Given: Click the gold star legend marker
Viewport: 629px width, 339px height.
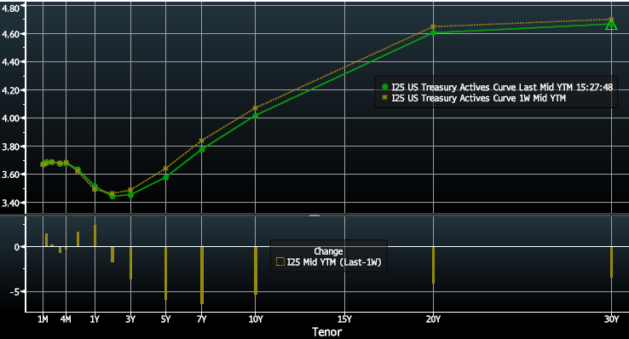Looking at the screenshot, I should point(385,98).
